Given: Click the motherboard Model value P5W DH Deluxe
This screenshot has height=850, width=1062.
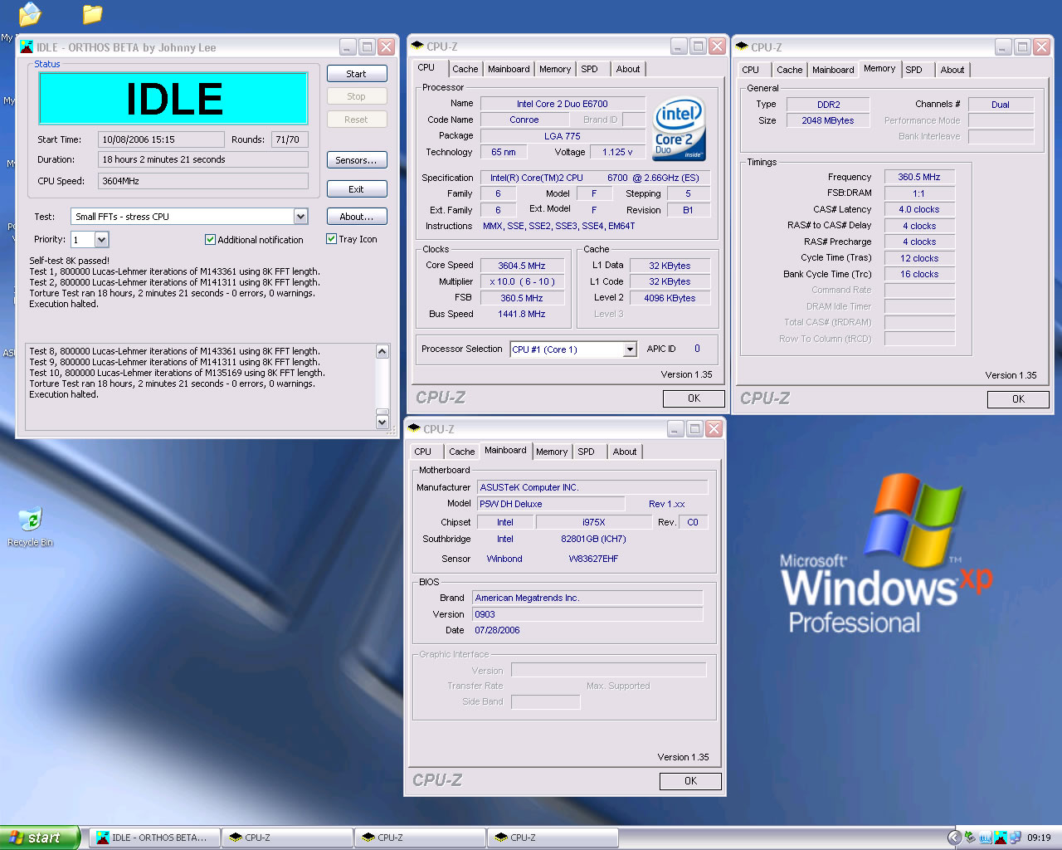Looking at the screenshot, I should coord(551,504).
